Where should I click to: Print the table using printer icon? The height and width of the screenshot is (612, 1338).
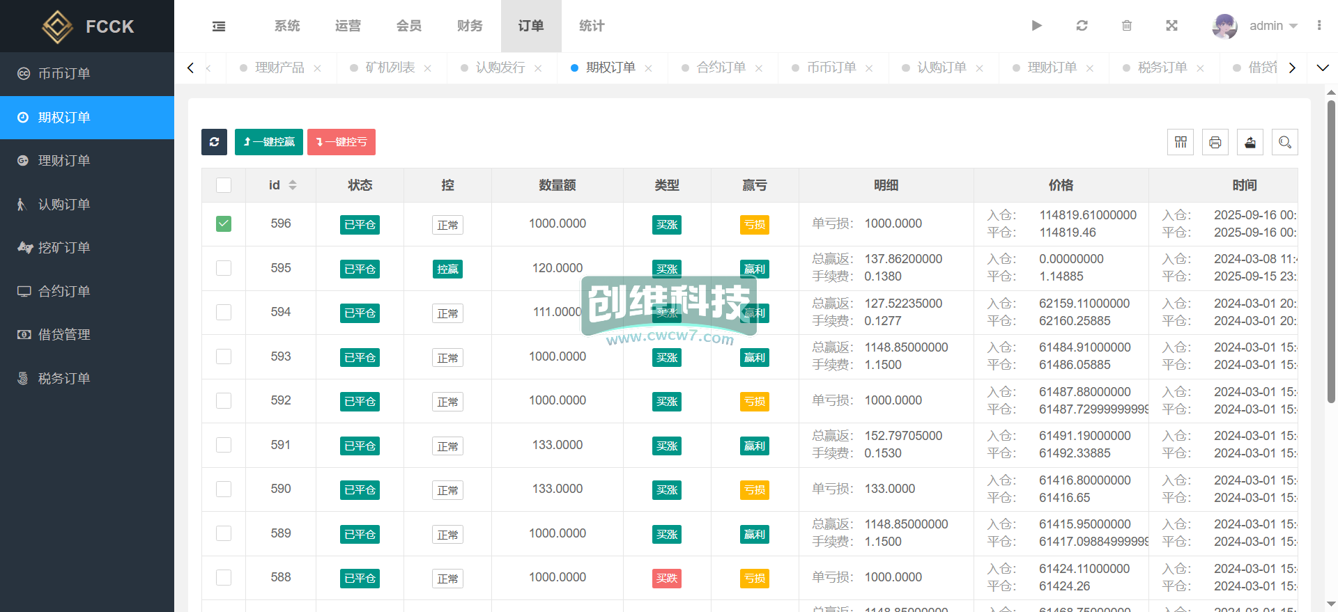point(1215,142)
